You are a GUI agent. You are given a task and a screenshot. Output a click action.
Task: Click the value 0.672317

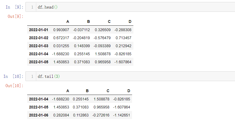pos(61,38)
